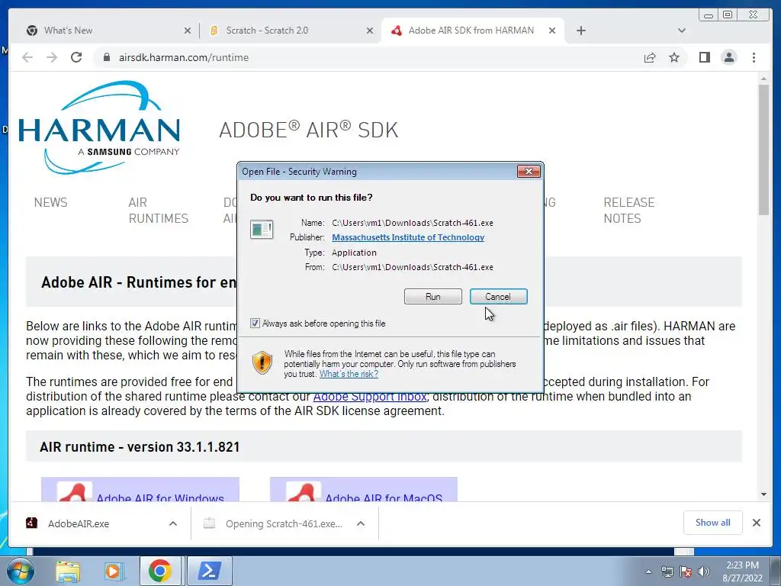The height and width of the screenshot is (586, 781).
Task: Close the downloads bar
Action: 756,523
